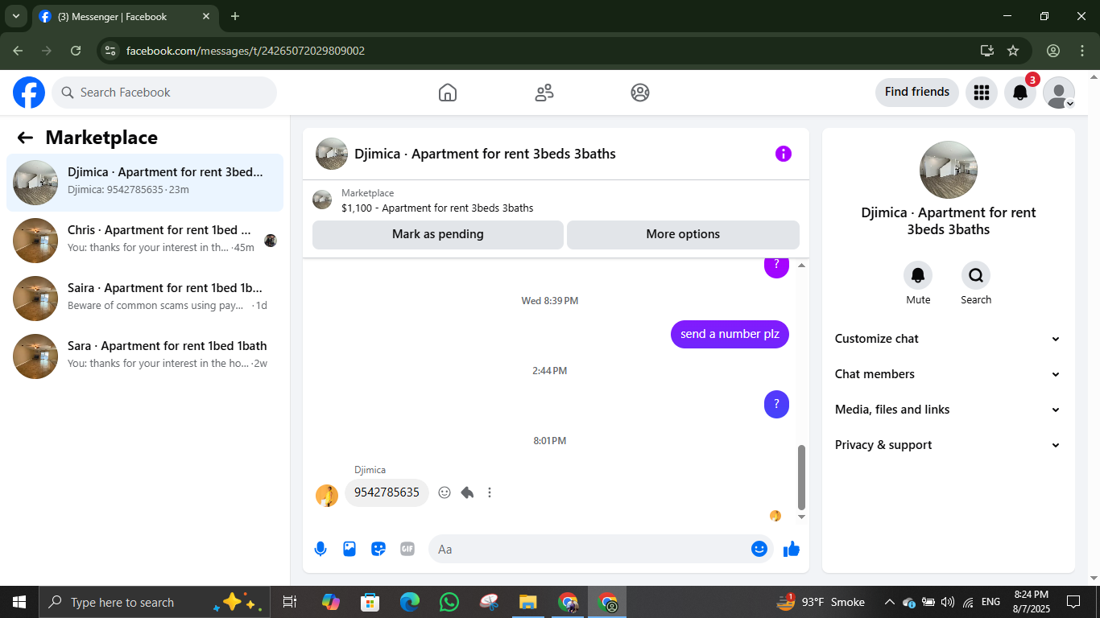Install app icon in the address bar
This screenshot has width=1100, height=618.
pyautogui.click(x=987, y=51)
